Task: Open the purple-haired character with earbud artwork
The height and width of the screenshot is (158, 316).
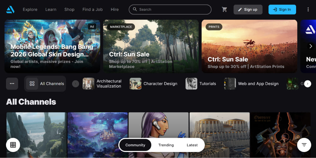Action: click(x=159, y=135)
